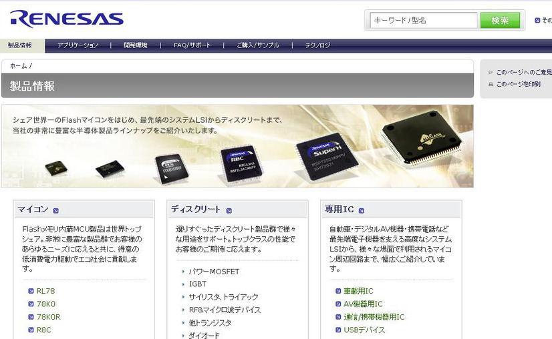Click このページを印刷 link
The width and height of the screenshot is (552, 339).
click(518, 84)
